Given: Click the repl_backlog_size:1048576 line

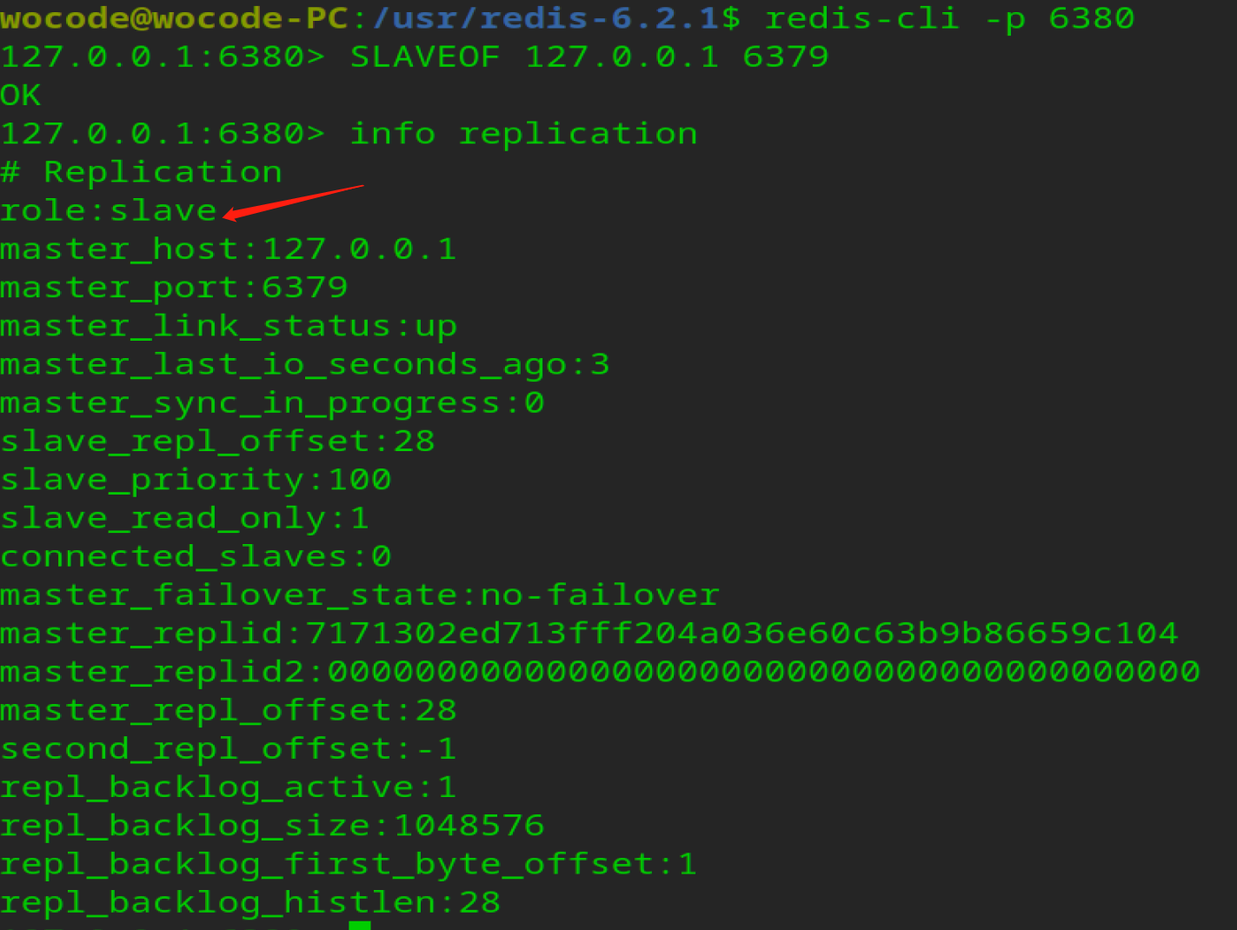Looking at the screenshot, I should [272, 826].
